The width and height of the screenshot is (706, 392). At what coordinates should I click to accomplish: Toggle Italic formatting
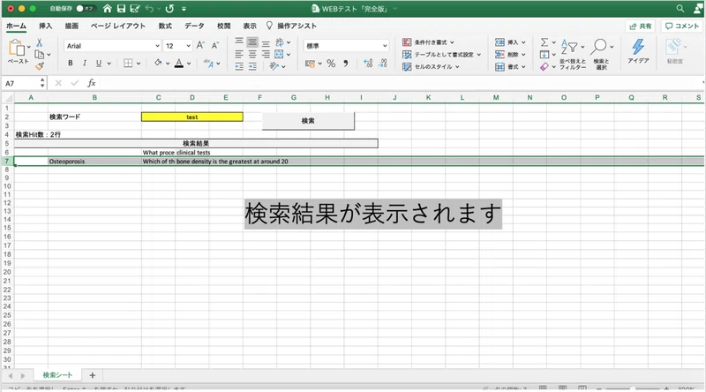[84, 64]
